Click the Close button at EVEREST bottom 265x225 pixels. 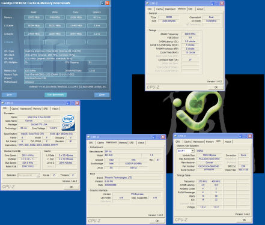coord(102,95)
